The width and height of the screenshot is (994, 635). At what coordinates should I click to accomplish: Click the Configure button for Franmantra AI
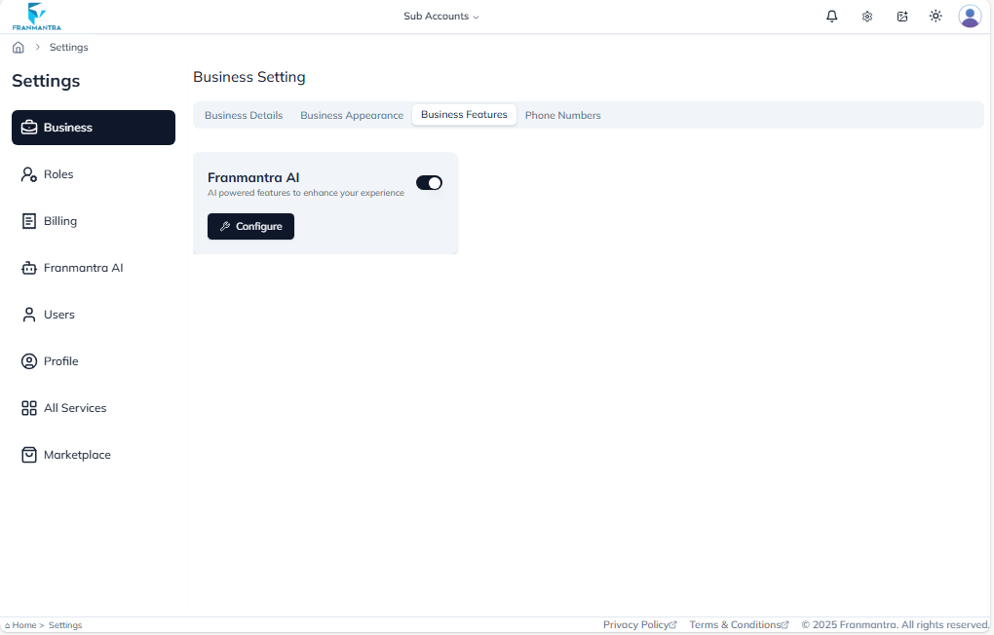[x=250, y=226]
